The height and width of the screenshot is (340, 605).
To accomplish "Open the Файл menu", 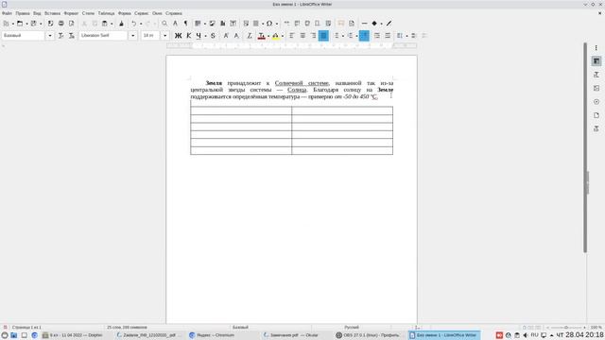I will (7, 13).
